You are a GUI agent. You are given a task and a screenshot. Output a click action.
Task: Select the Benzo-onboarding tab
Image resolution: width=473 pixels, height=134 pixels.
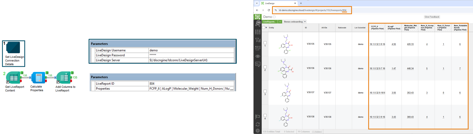[x=293, y=22]
